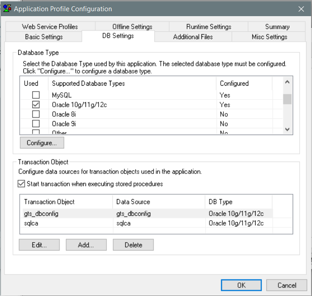Click Add... to add a transaction object
The width and height of the screenshot is (312, 296).
pyautogui.click(x=86, y=245)
